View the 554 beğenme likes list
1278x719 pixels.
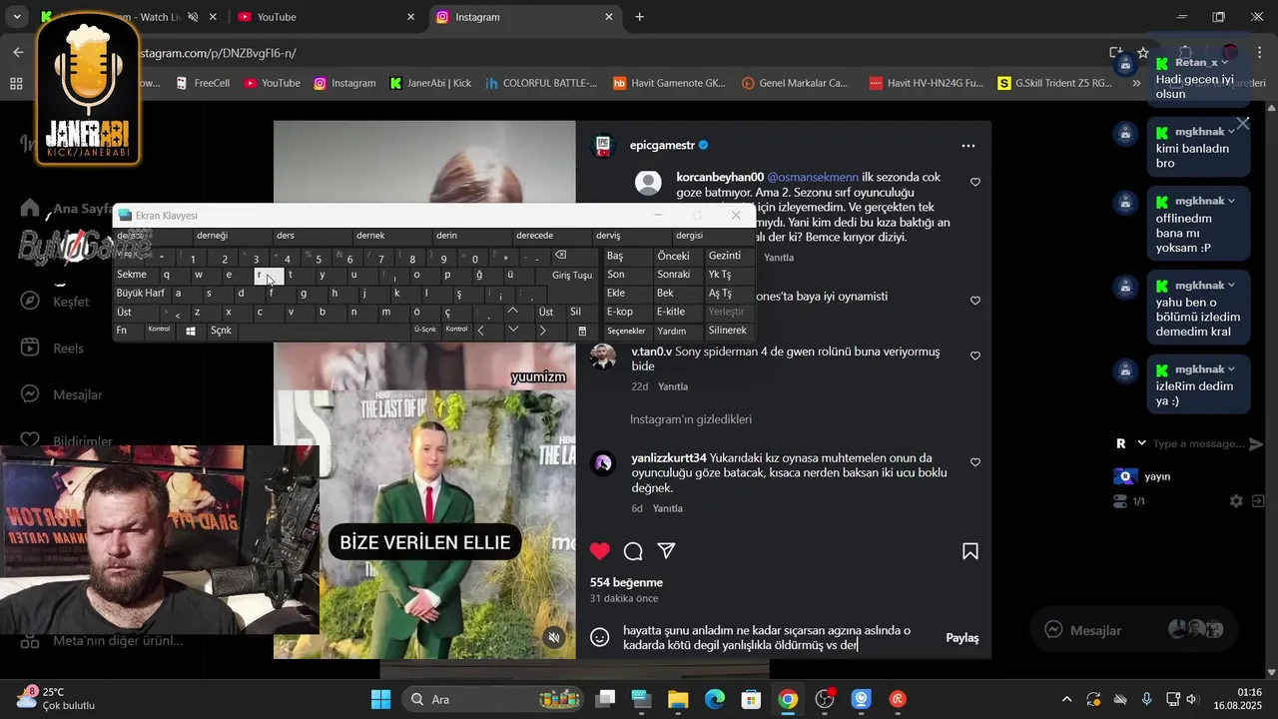coord(626,583)
